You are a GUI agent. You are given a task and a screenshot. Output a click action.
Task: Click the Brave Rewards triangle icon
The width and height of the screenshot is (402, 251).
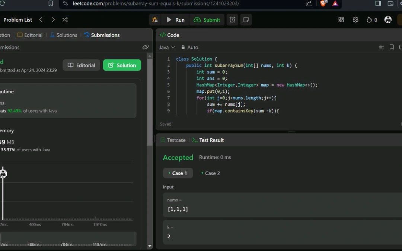click(335, 3)
